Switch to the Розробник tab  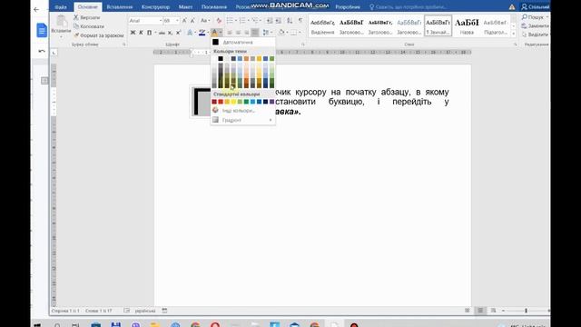[347, 7]
